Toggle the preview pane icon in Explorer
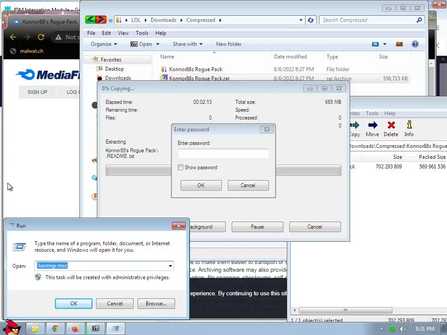This screenshot has width=447, height=335. [399, 44]
